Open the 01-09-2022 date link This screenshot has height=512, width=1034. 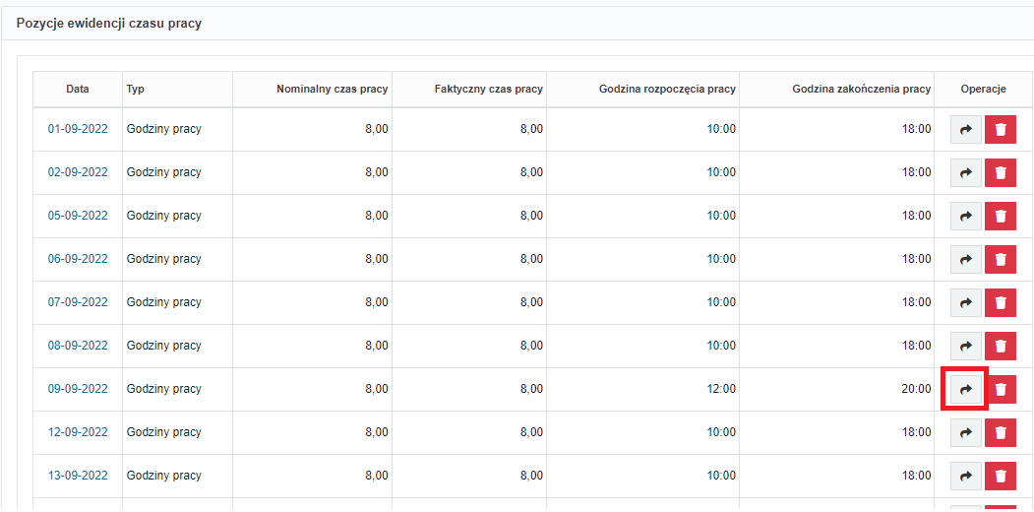click(78, 129)
